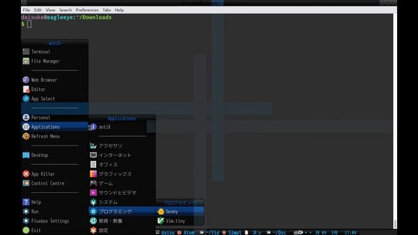The width and height of the screenshot is (418, 235).
Task: Choose the Exit label in antiX menu
Action: (x=36, y=230)
